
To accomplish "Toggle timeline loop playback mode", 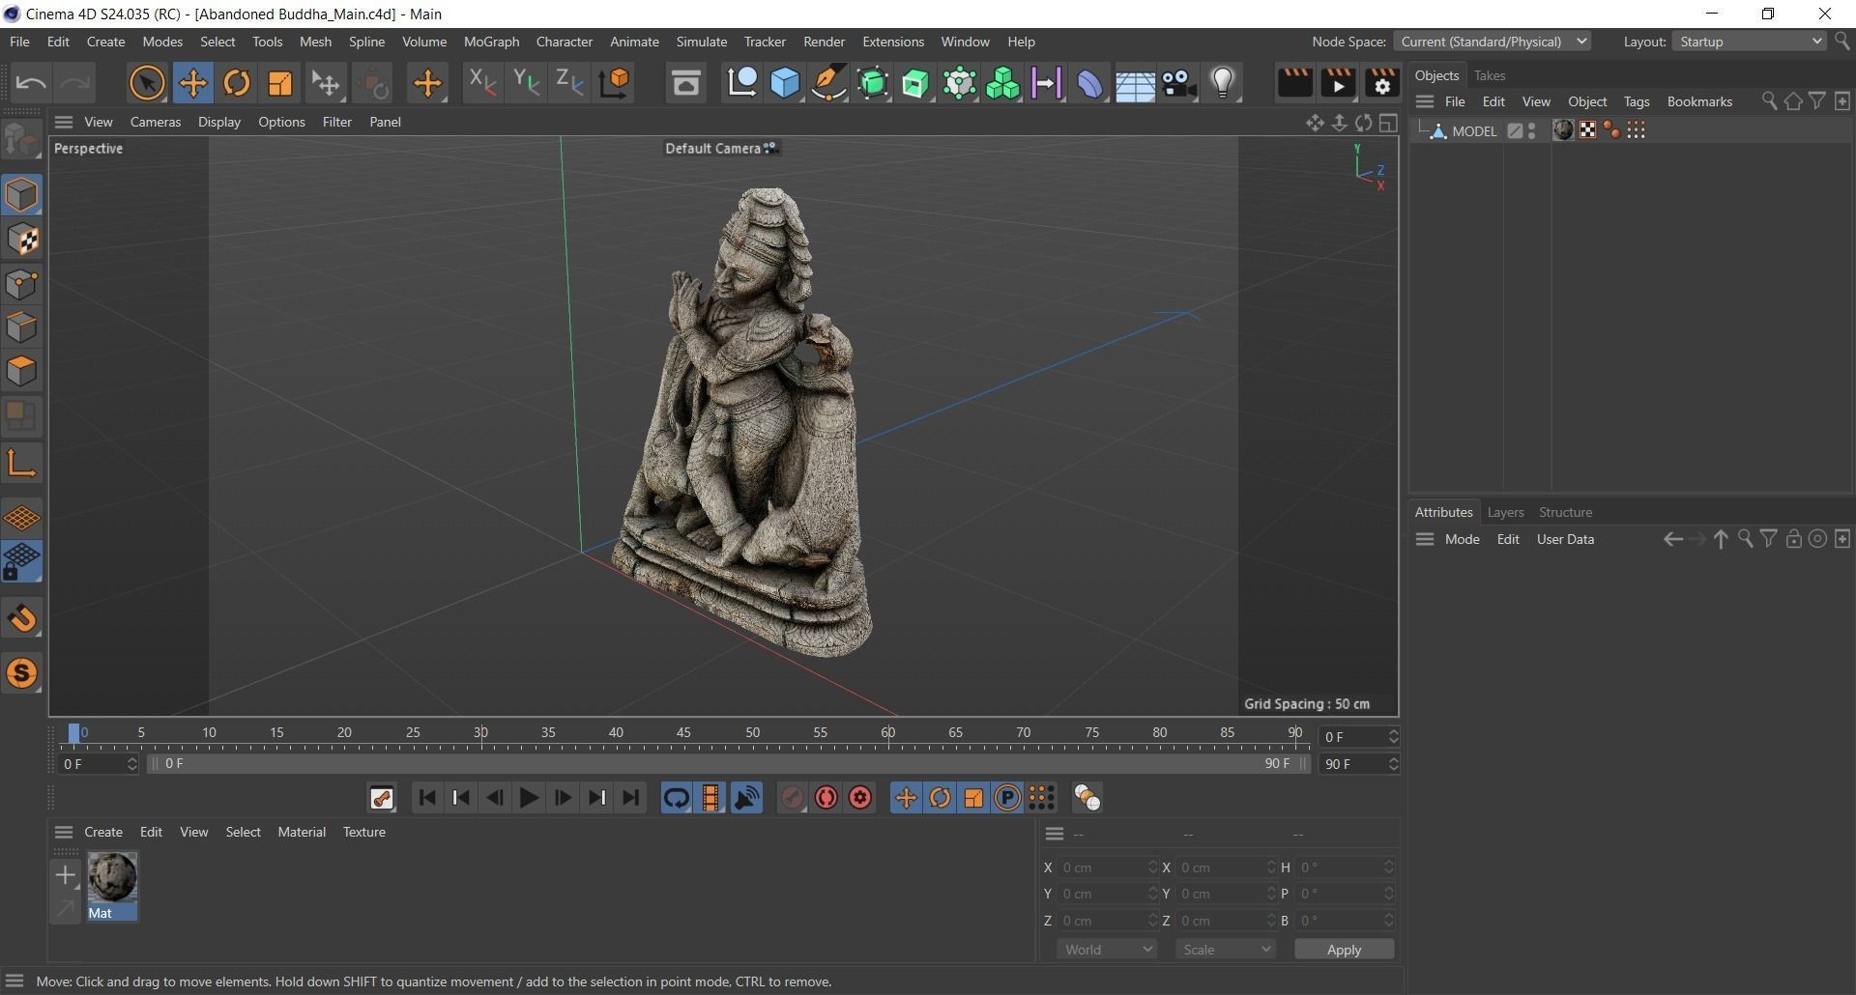I will tap(676, 798).
